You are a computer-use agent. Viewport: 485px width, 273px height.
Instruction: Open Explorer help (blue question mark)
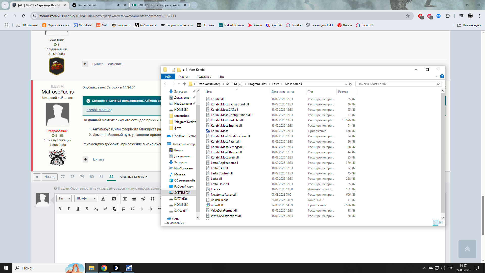click(442, 76)
